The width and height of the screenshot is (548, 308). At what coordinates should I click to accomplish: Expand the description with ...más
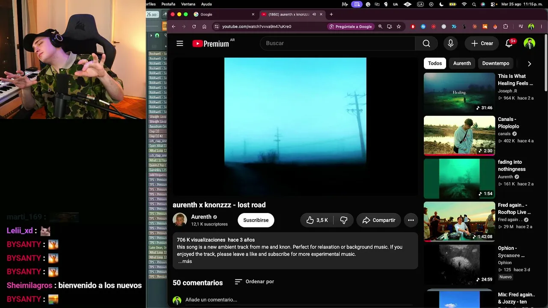click(x=185, y=261)
